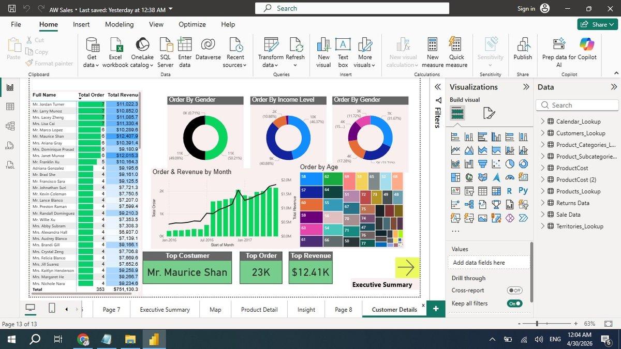
Task: Toggle Cross-report drill through switch
Action: click(514, 291)
